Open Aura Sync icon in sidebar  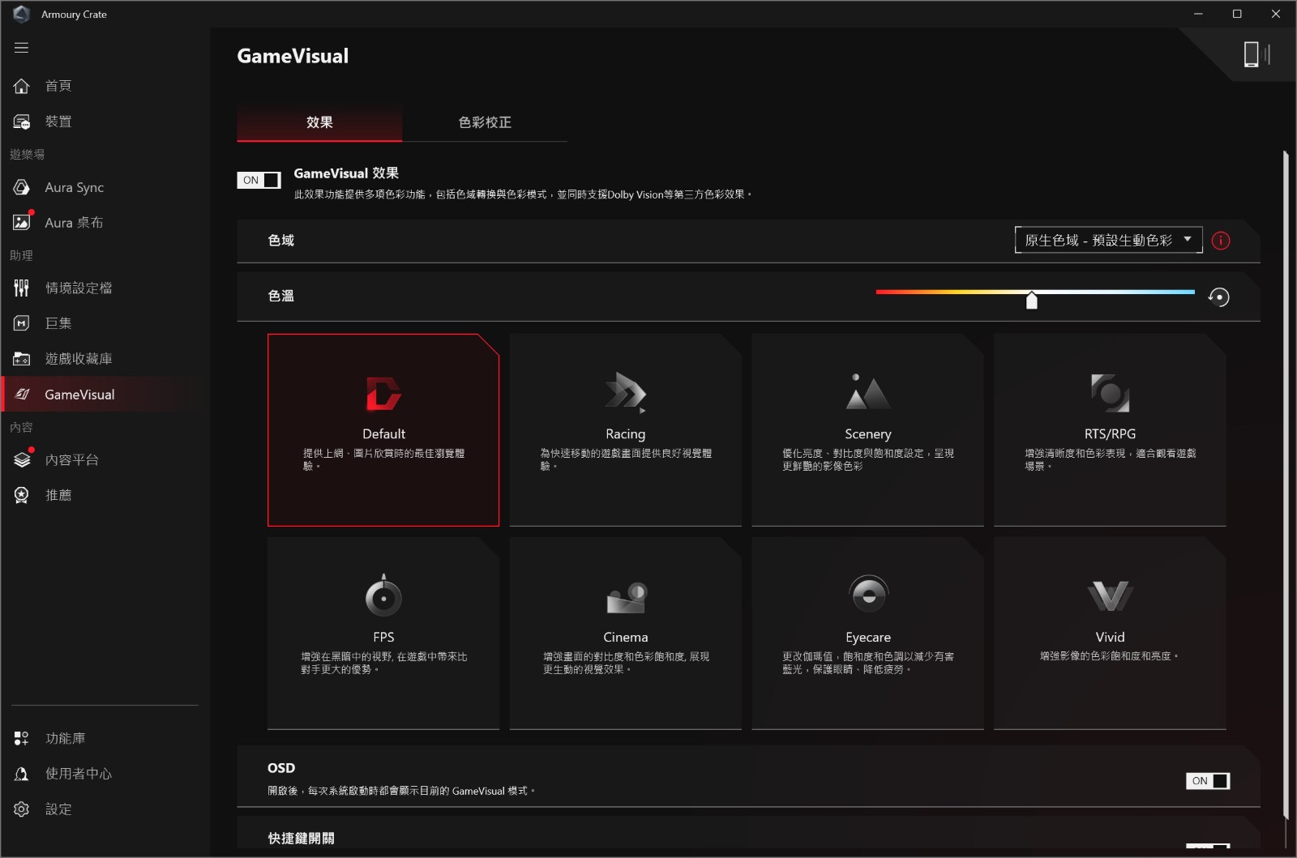click(x=22, y=187)
